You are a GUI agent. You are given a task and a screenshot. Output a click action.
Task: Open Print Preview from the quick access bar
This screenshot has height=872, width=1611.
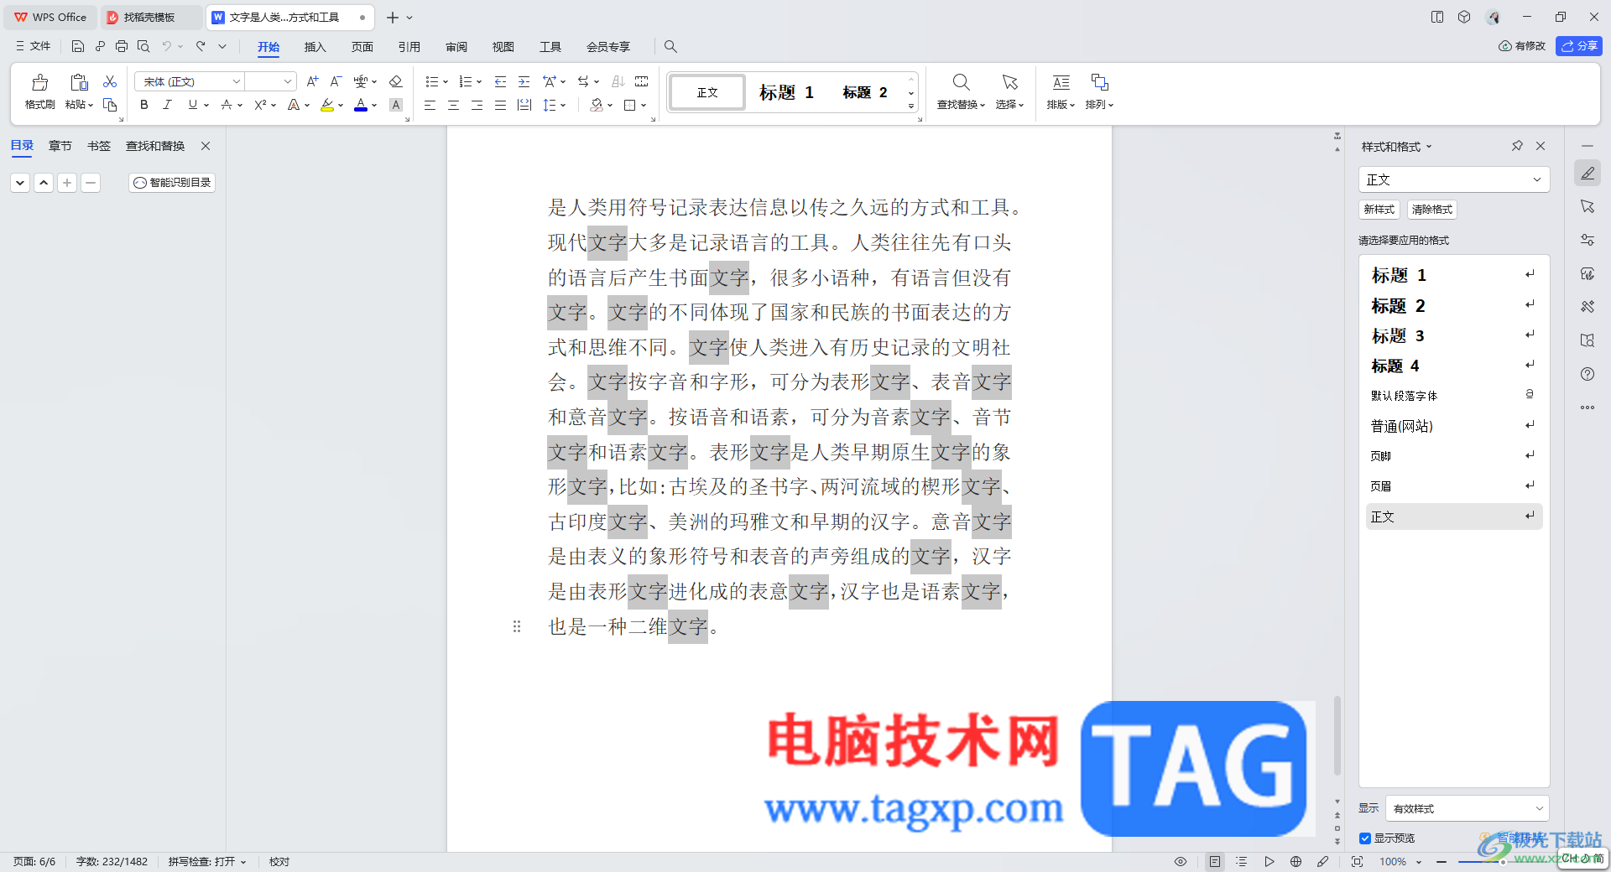[x=143, y=46]
